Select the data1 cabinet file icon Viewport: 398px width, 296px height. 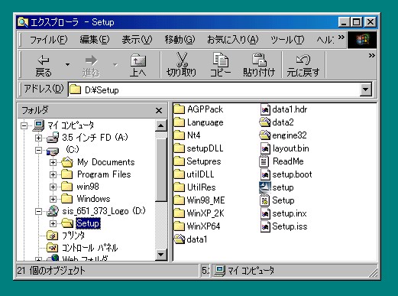click(x=180, y=239)
